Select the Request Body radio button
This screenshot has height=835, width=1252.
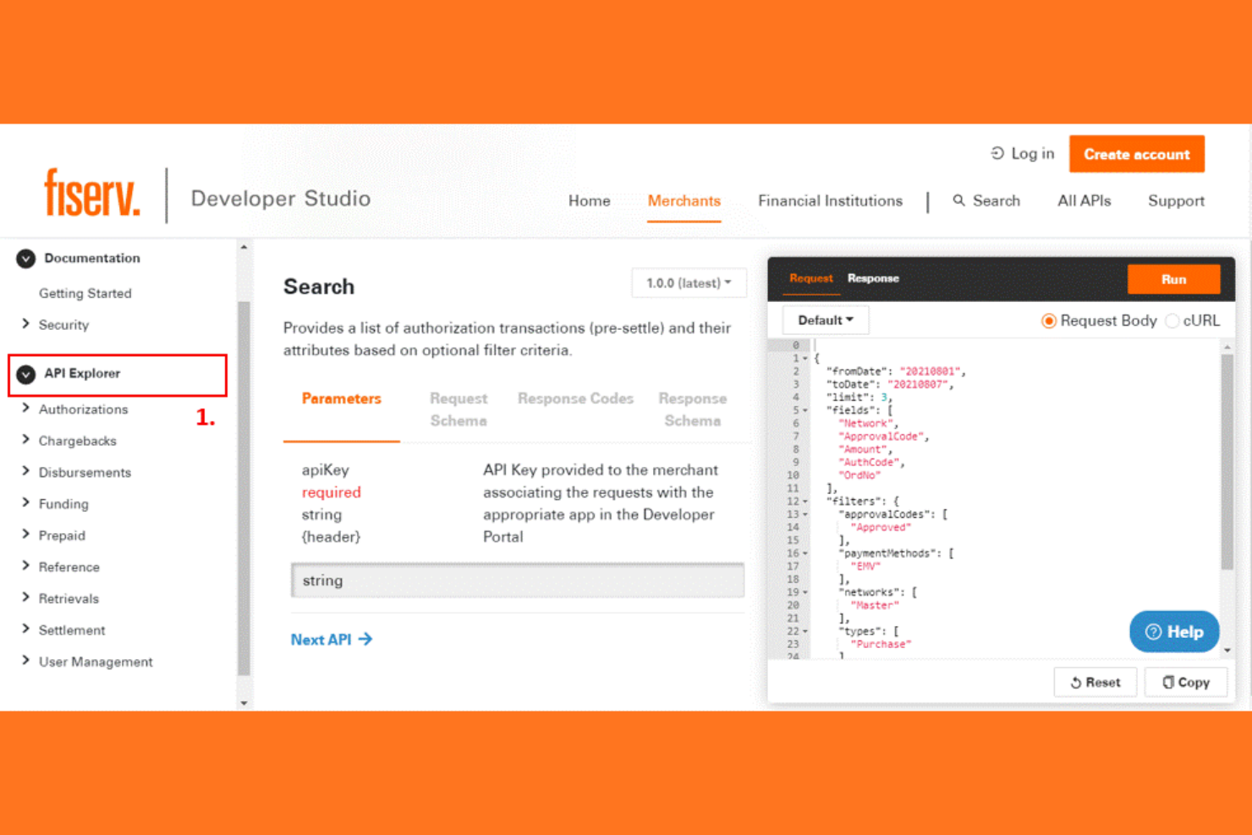click(x=1049, y=321)
